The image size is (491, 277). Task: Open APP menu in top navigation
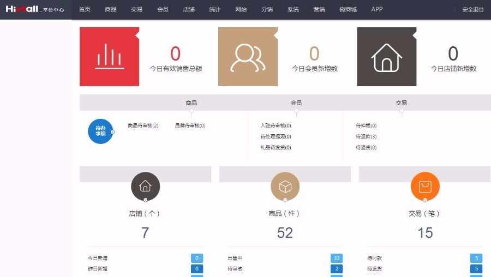pyautogui.click(x=376, y=9)
